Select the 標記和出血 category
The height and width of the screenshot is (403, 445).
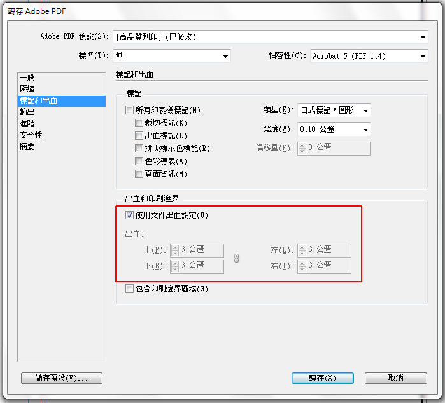(62, 101)
